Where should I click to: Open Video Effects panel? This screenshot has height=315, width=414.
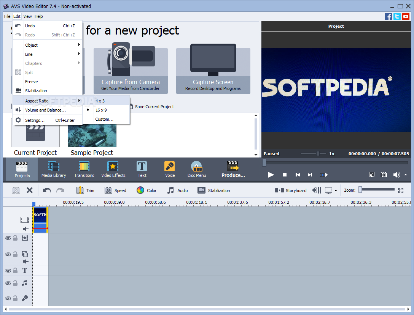pyautogui.click(x=113, y=169)
